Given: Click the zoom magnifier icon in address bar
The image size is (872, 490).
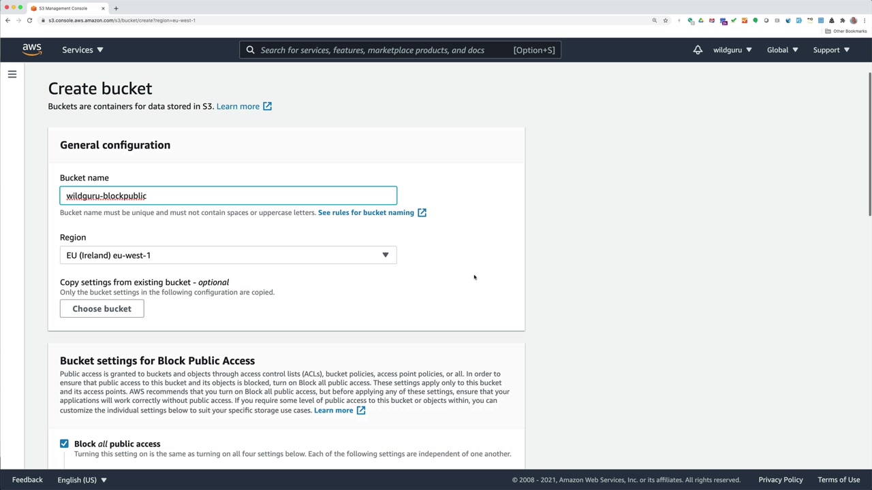Looking at the screenshot, I should [x=655, y=20].
